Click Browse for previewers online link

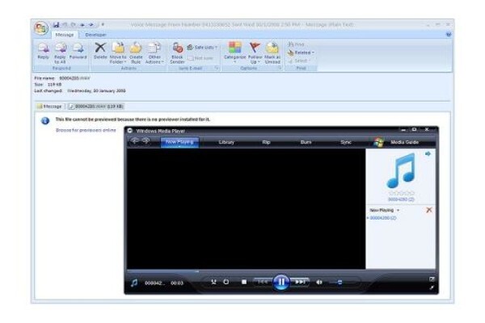[86, 130]
